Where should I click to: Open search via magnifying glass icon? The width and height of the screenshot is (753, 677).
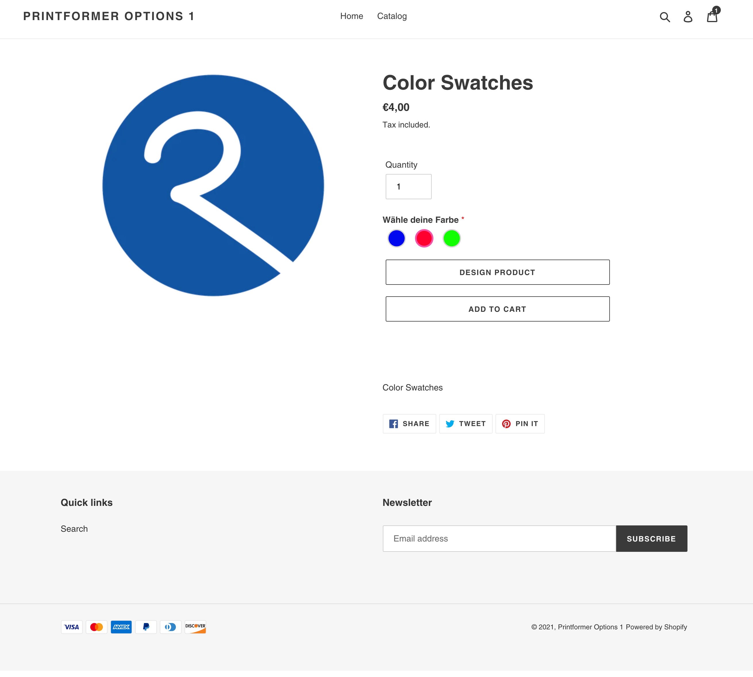pyautogui.click(x=664, y=17)
